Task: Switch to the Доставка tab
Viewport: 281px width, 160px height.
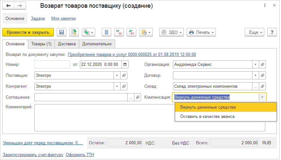Action: click(x=67, y=44)
